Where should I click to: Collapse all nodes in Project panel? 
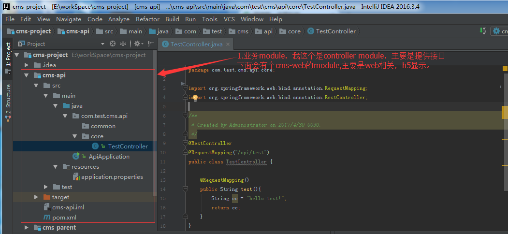[123, 44]
